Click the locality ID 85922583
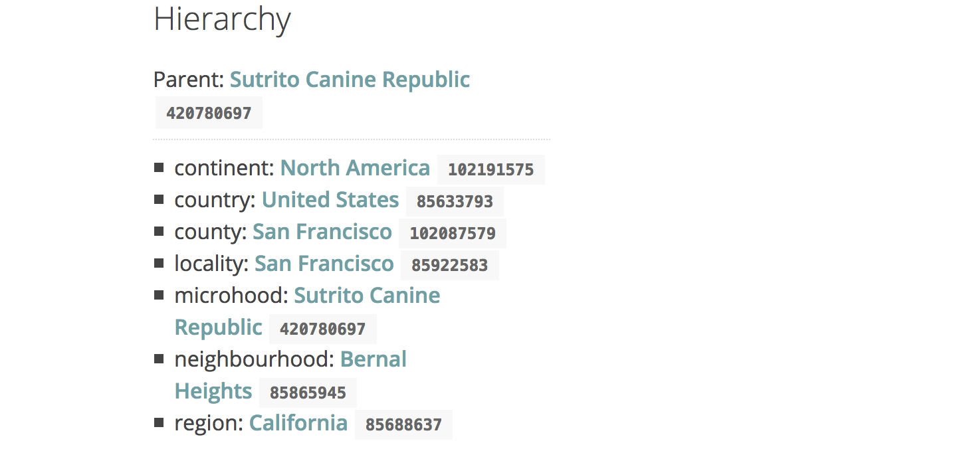This screenshot has height=453, width=973. (450, 265)
